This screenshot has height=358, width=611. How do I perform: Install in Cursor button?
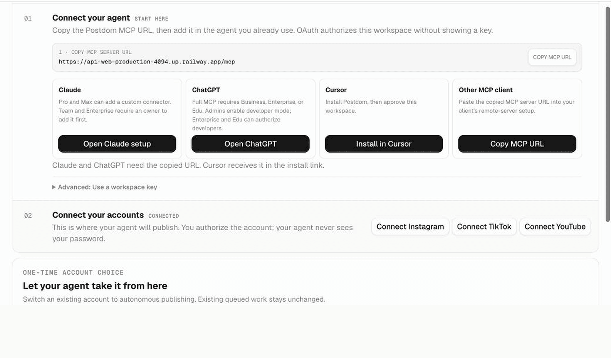pyautogui.click(x=384, y=144)
